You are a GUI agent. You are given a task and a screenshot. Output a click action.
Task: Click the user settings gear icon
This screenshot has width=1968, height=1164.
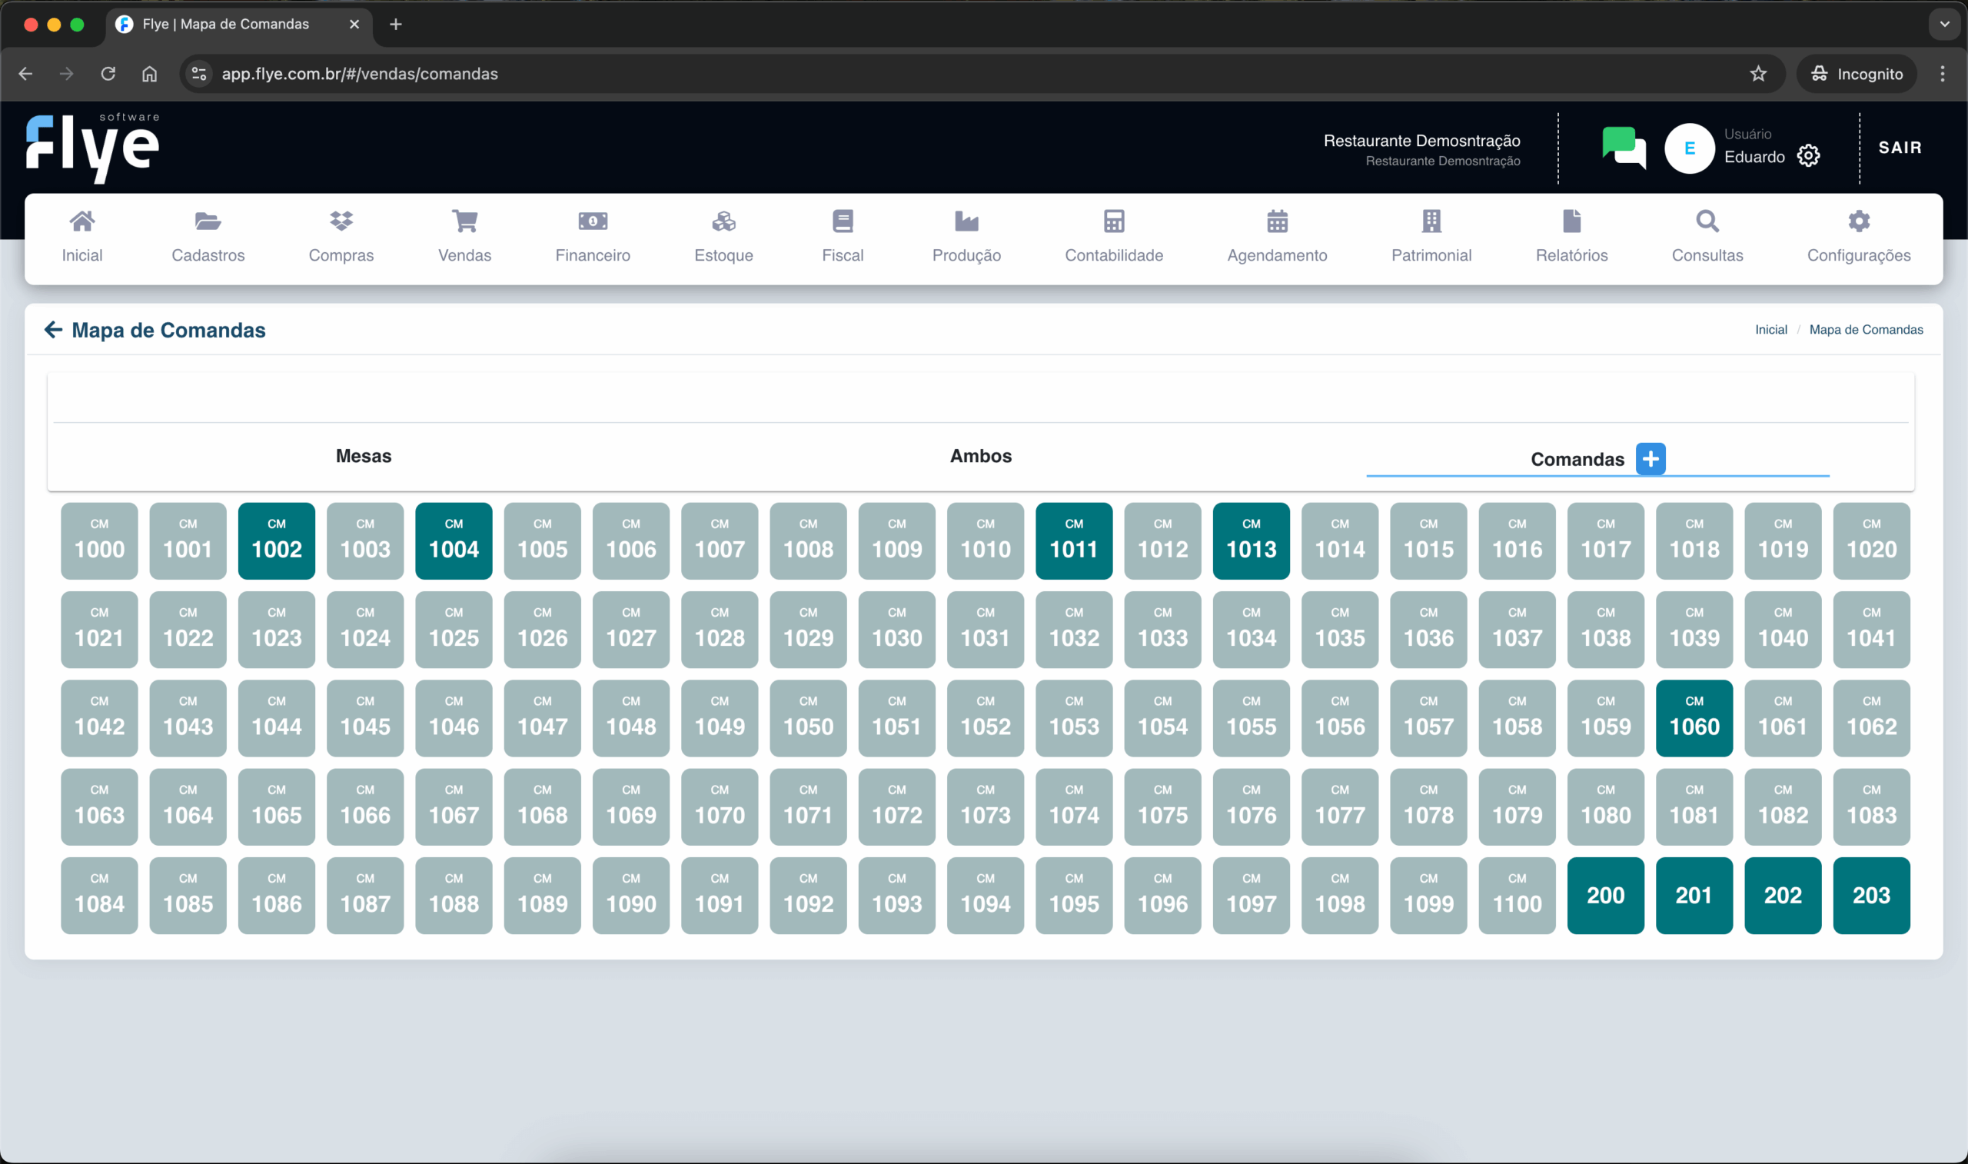(x=1808, y=156)
